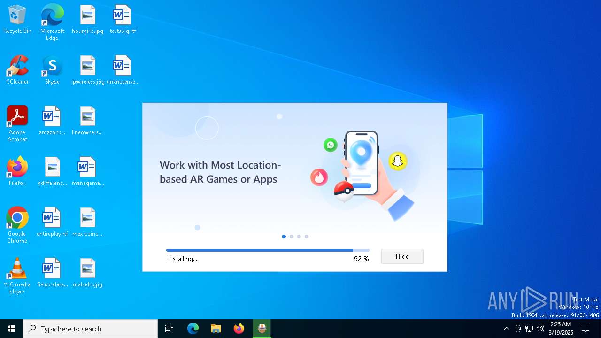The height and width of the screenshot is (338, 601).
Task: Open File Explorer from taskbar
Action: (x=216, y=329)
